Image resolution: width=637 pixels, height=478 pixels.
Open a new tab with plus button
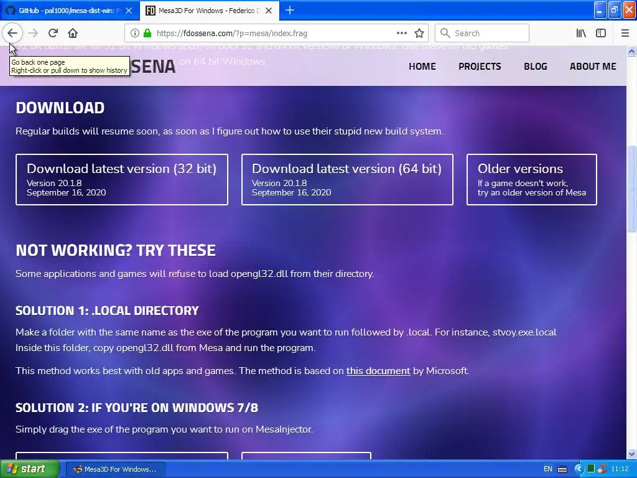coord(290,10)
